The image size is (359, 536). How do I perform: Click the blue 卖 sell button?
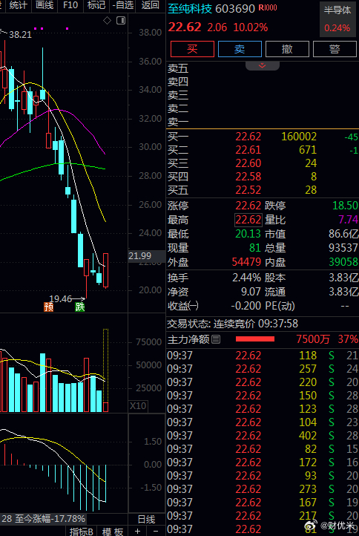coord(240,49)
